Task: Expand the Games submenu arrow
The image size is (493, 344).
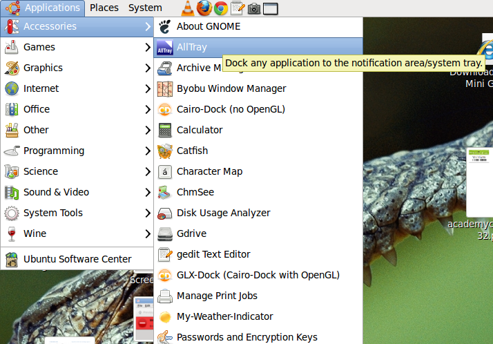Action: pyautogui.click(x=148, y=48)
